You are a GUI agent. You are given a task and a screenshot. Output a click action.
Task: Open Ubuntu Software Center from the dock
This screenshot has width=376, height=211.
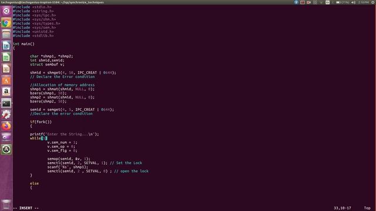[6, 80]
